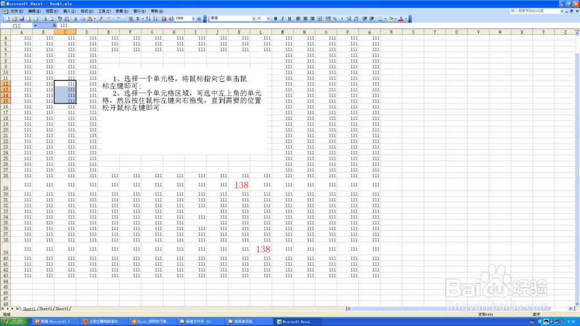Click the Insert Hyperlink globe icon
580x326 pixels.
(131, 19)
